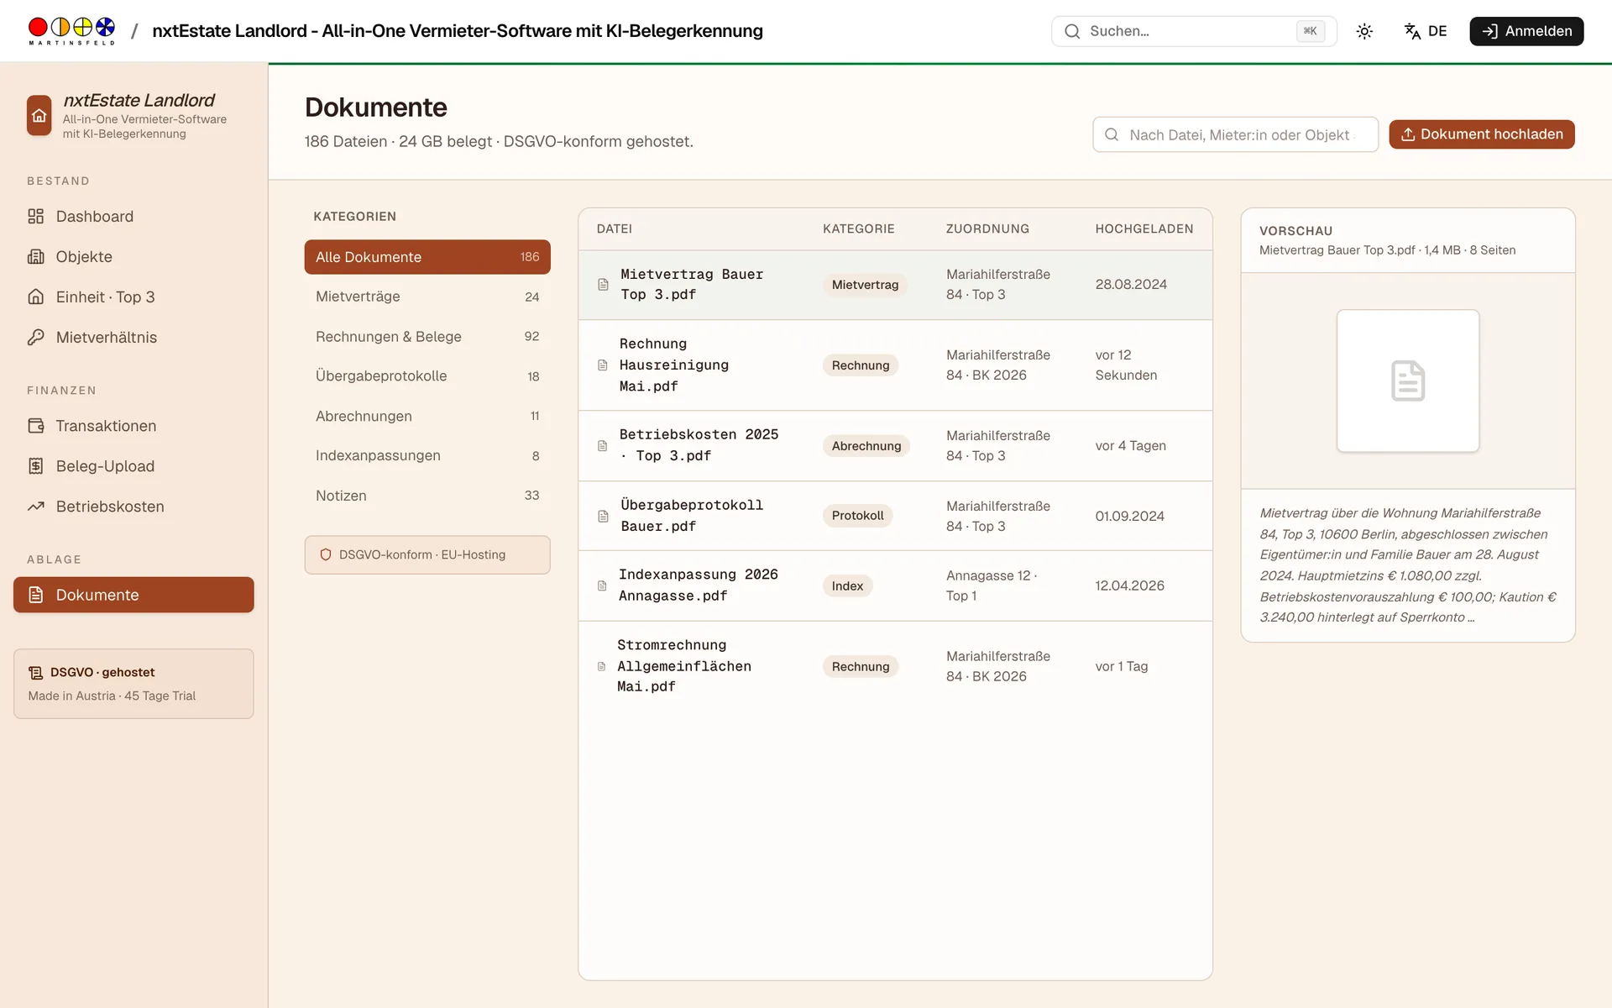1612x1008 pixels.
Task: Click the Objekte building icon
Action: [35, 257]
